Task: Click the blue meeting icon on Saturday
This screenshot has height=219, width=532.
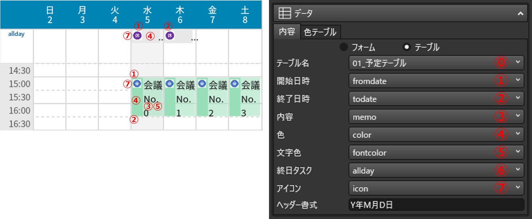Action: click(x=235, y=84)
